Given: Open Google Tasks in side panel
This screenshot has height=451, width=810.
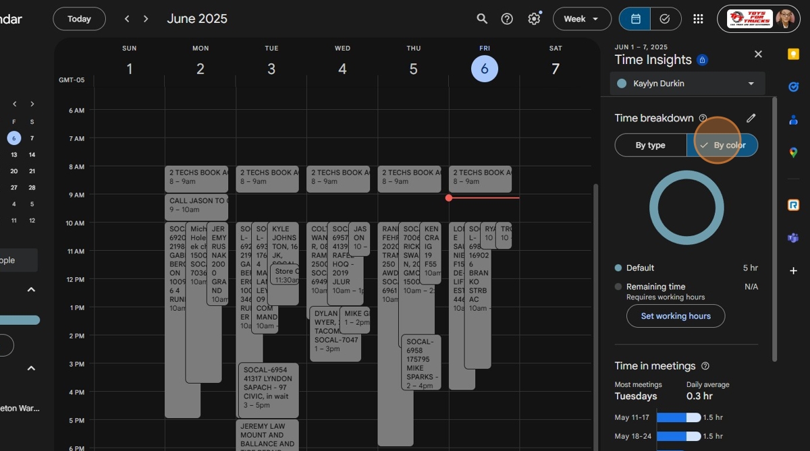Looking at the screenshot, I should coord(794,86).
